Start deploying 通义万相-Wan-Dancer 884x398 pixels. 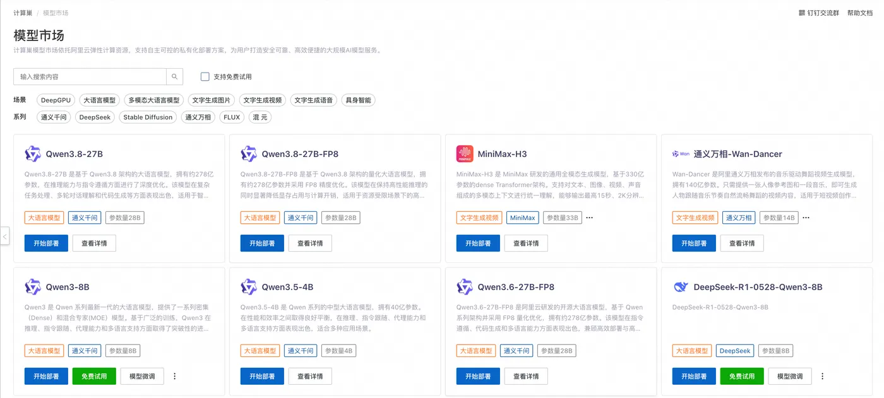pos(694,243)
